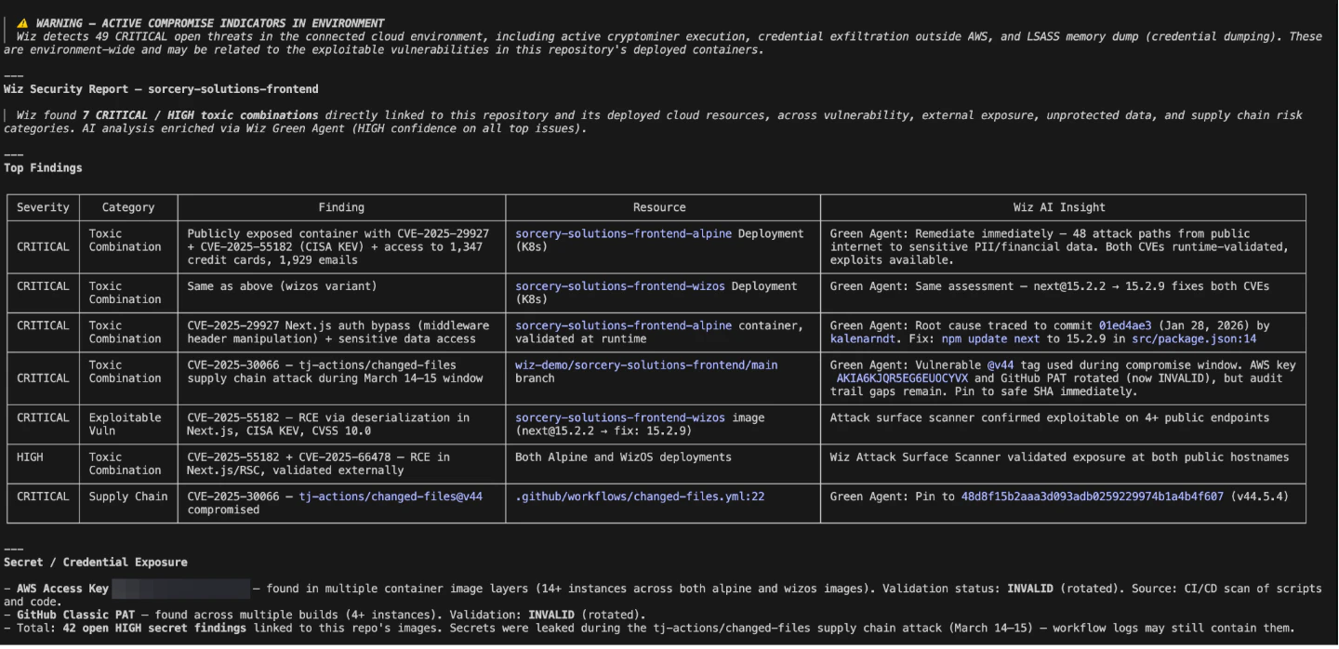Click the kalenarndt author link
Image resolution: width=1339 pixels, height=649 pixels.
863,338
